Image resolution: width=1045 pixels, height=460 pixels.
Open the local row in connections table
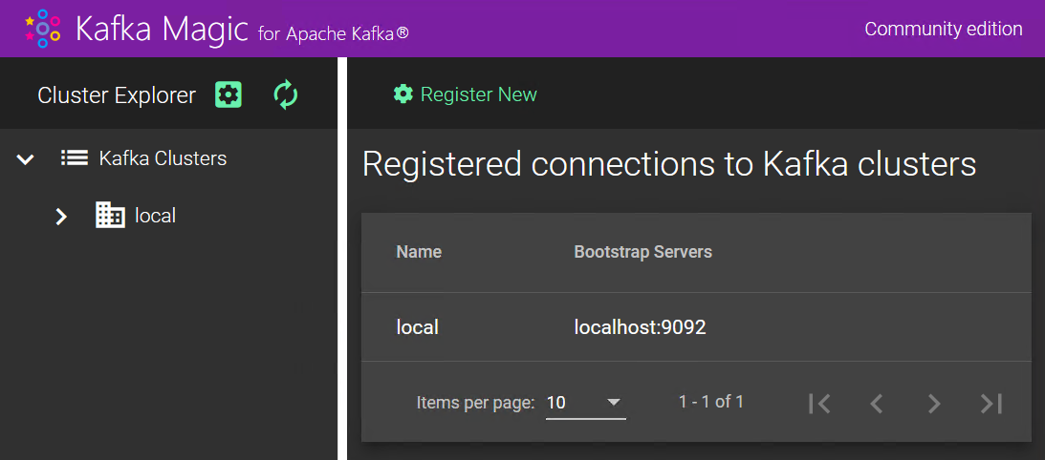click(696, 326)
